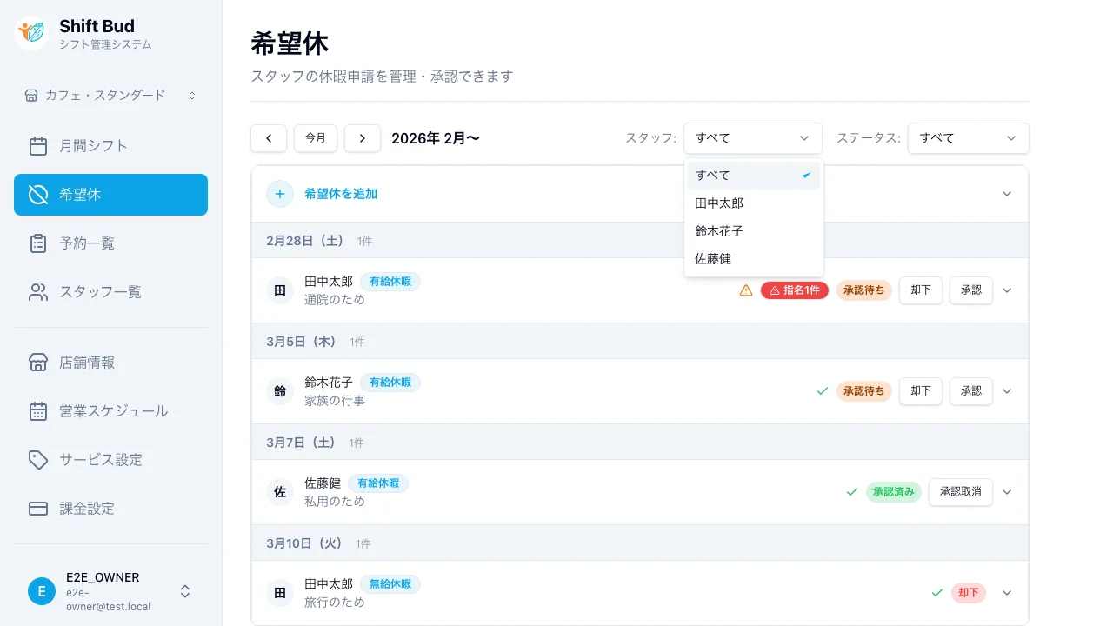
Task: Select the 予約一覧 clipboard icon
Action: coord(38,243)
